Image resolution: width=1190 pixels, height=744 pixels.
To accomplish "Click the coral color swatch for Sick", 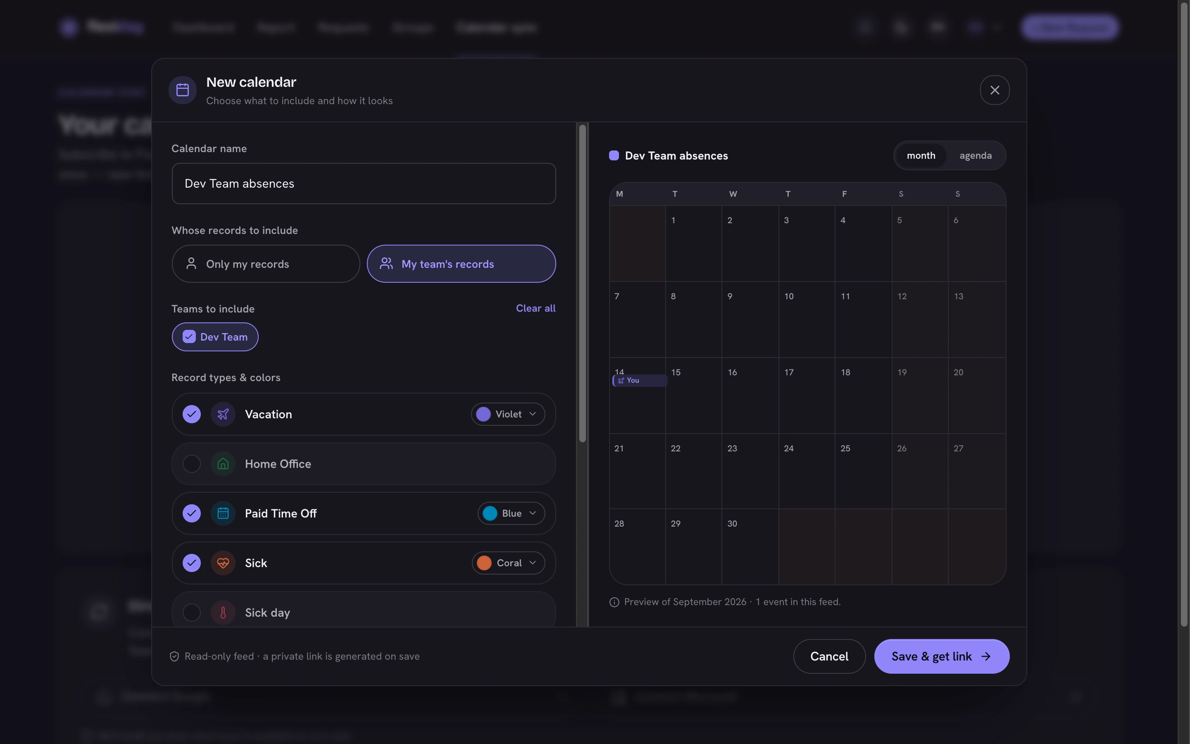I will tap(484, 563).
